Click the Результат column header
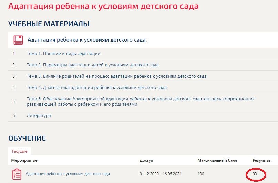The width and height of the screenshot is (278, 183). click(x=261, y=160)
